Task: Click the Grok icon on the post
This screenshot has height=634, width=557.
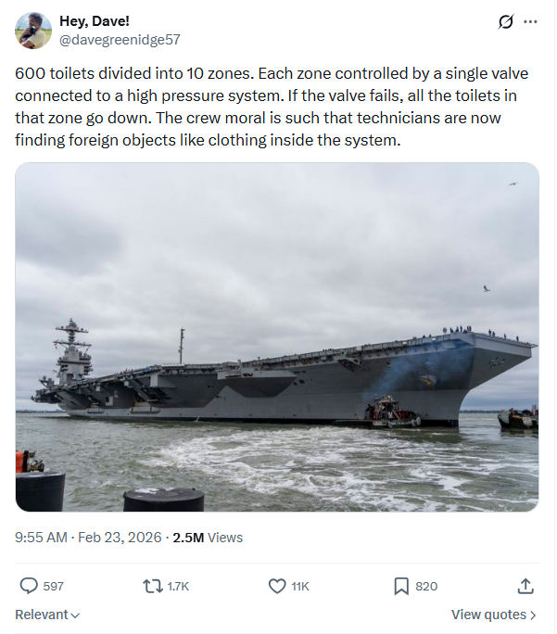Action: pyautogui.click(x=506, y=22)
